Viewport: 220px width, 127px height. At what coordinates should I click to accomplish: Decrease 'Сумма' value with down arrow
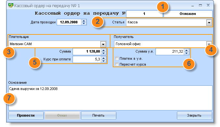click(104, 53)
